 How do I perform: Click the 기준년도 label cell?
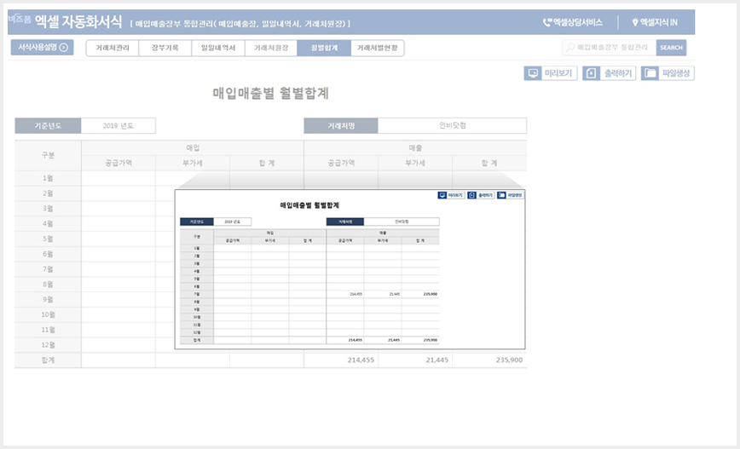48,126
